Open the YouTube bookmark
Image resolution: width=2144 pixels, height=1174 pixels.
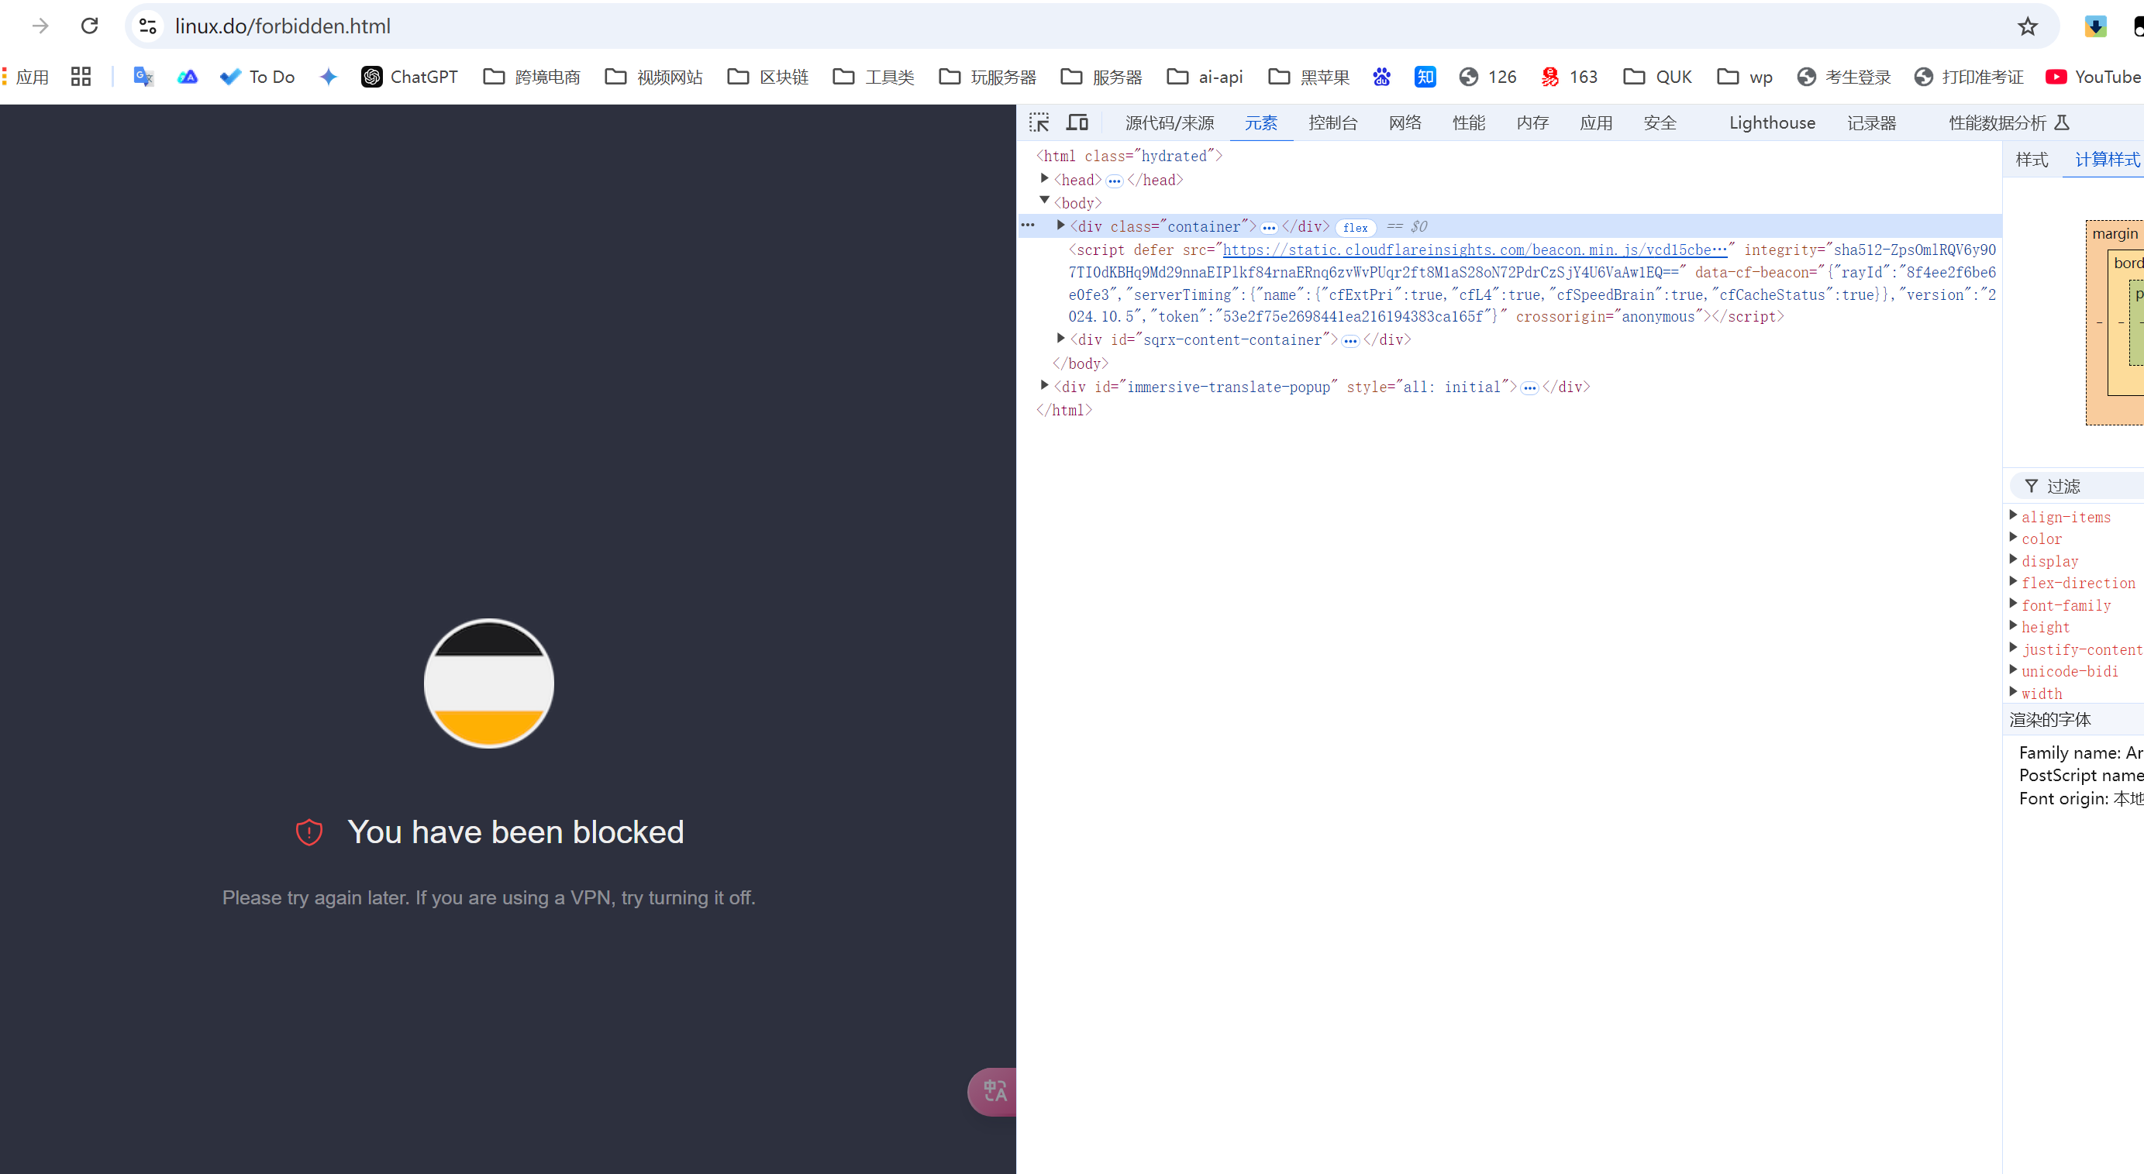(x=2092, y=77)
